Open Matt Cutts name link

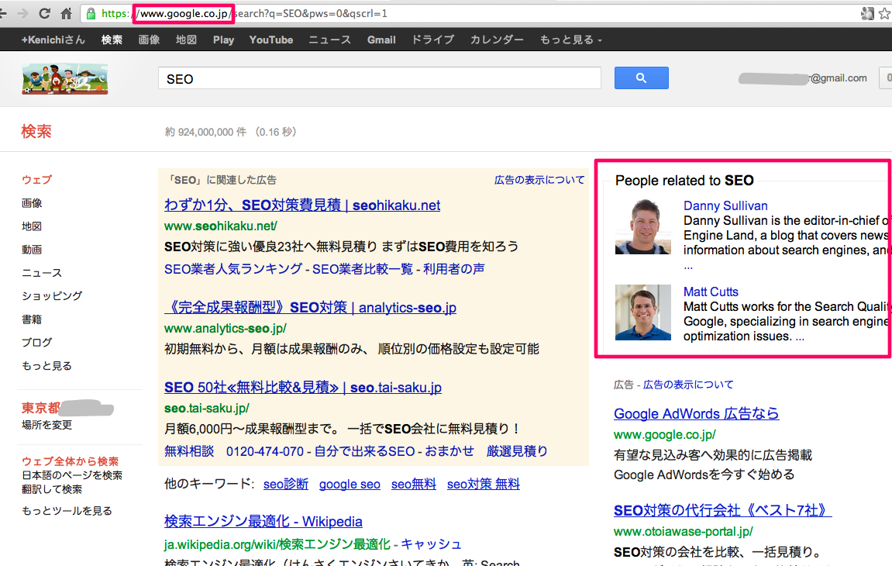pyautogui.click(x=711, y=292)
